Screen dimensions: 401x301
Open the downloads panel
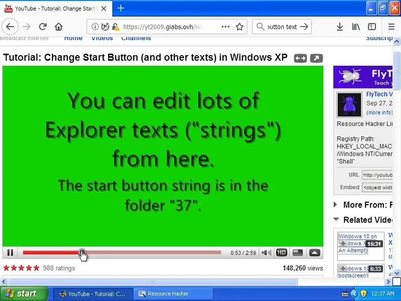[x=340, y=27]
